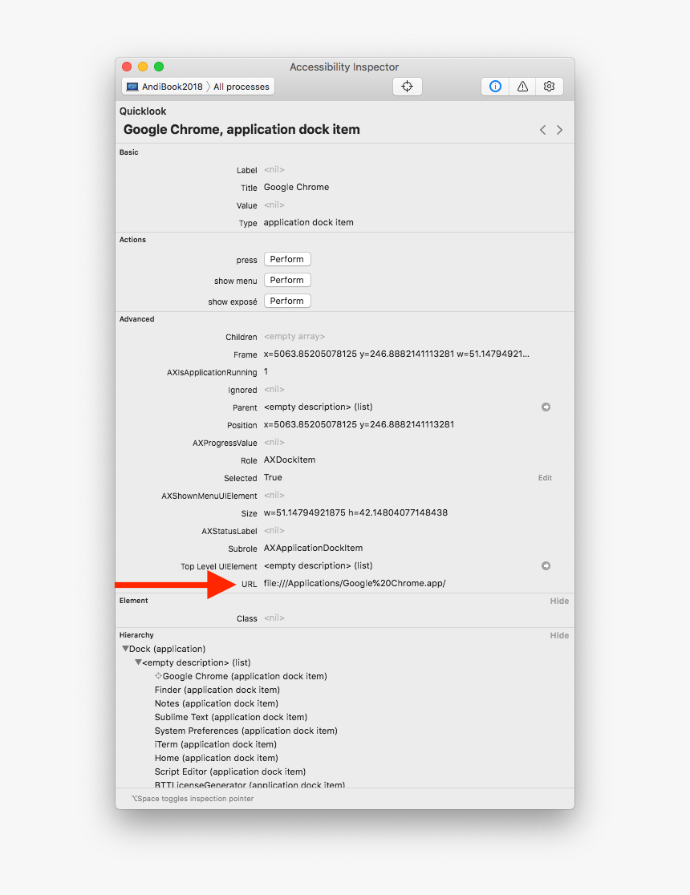Click the Label value <nil>
Screen dimensions: 690x895
point(274,169)
